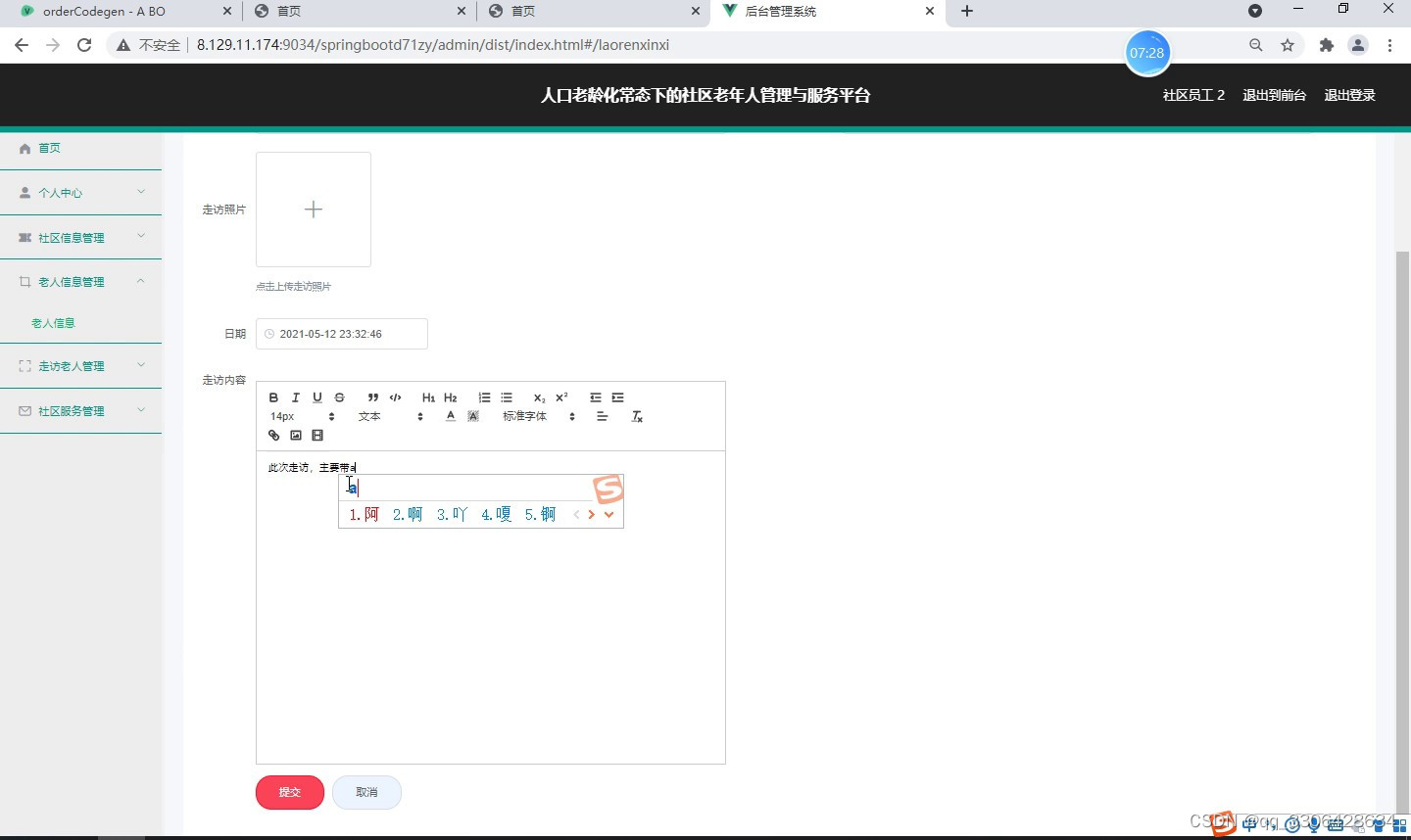Create a bulleted list
Viewport: 1411px width, 840px height.
507,397
